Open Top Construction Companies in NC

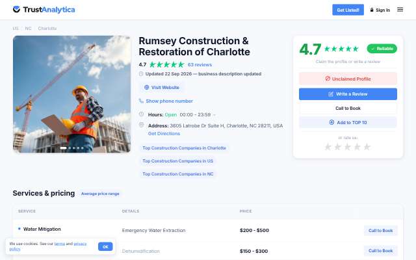pos(177,174)
